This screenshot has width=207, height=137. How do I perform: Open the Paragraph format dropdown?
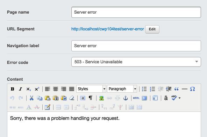coord(122,89)
